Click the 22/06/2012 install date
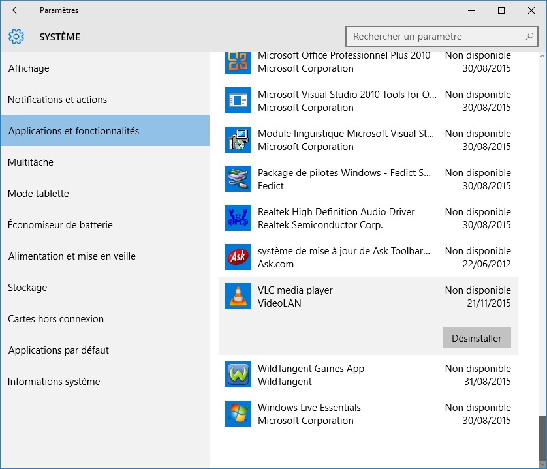547x469 pixels. pos(487,264)
